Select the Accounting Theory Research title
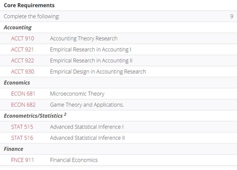This screenshot has width=237, height=170. point(83,39)
